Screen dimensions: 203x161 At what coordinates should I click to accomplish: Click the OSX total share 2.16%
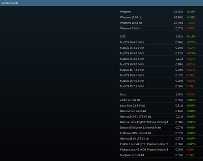(x=179, y=37)
